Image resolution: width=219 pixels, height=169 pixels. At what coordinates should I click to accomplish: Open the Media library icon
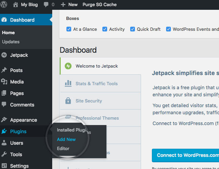coord(4,82)
